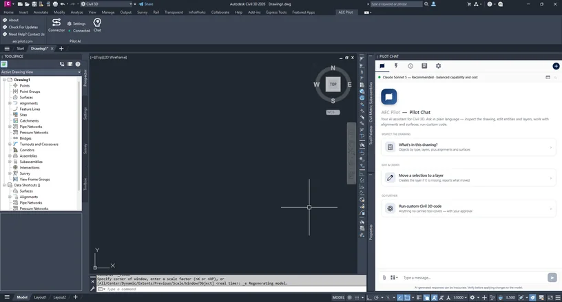The height and width of the screenshot is (302, 562).
Task: Toggle ortho mode in status bar
Action: (369, 297)
